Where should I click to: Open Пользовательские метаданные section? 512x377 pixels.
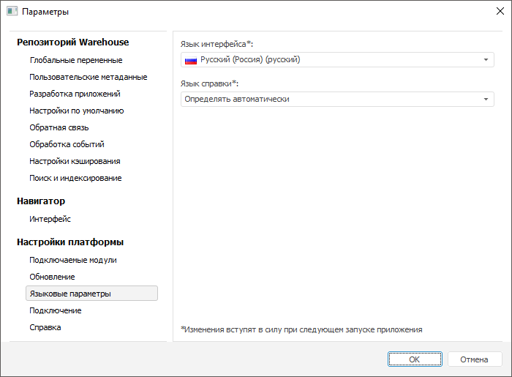89,77
